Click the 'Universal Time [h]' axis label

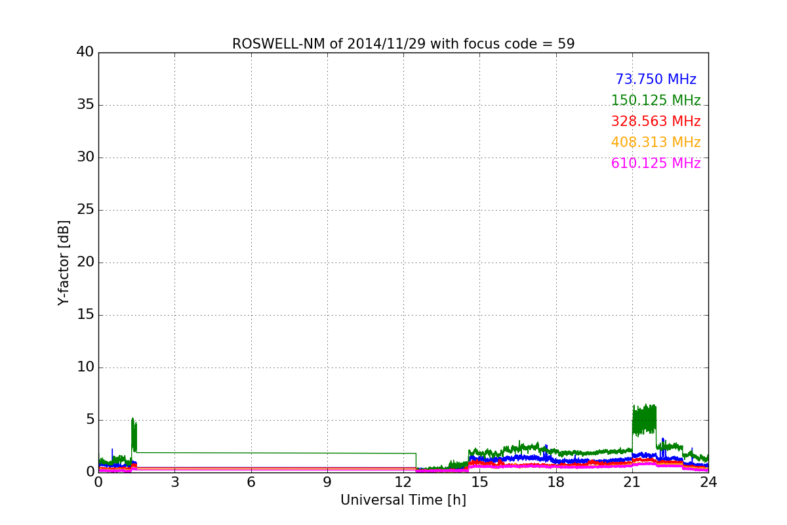point(403,500)
